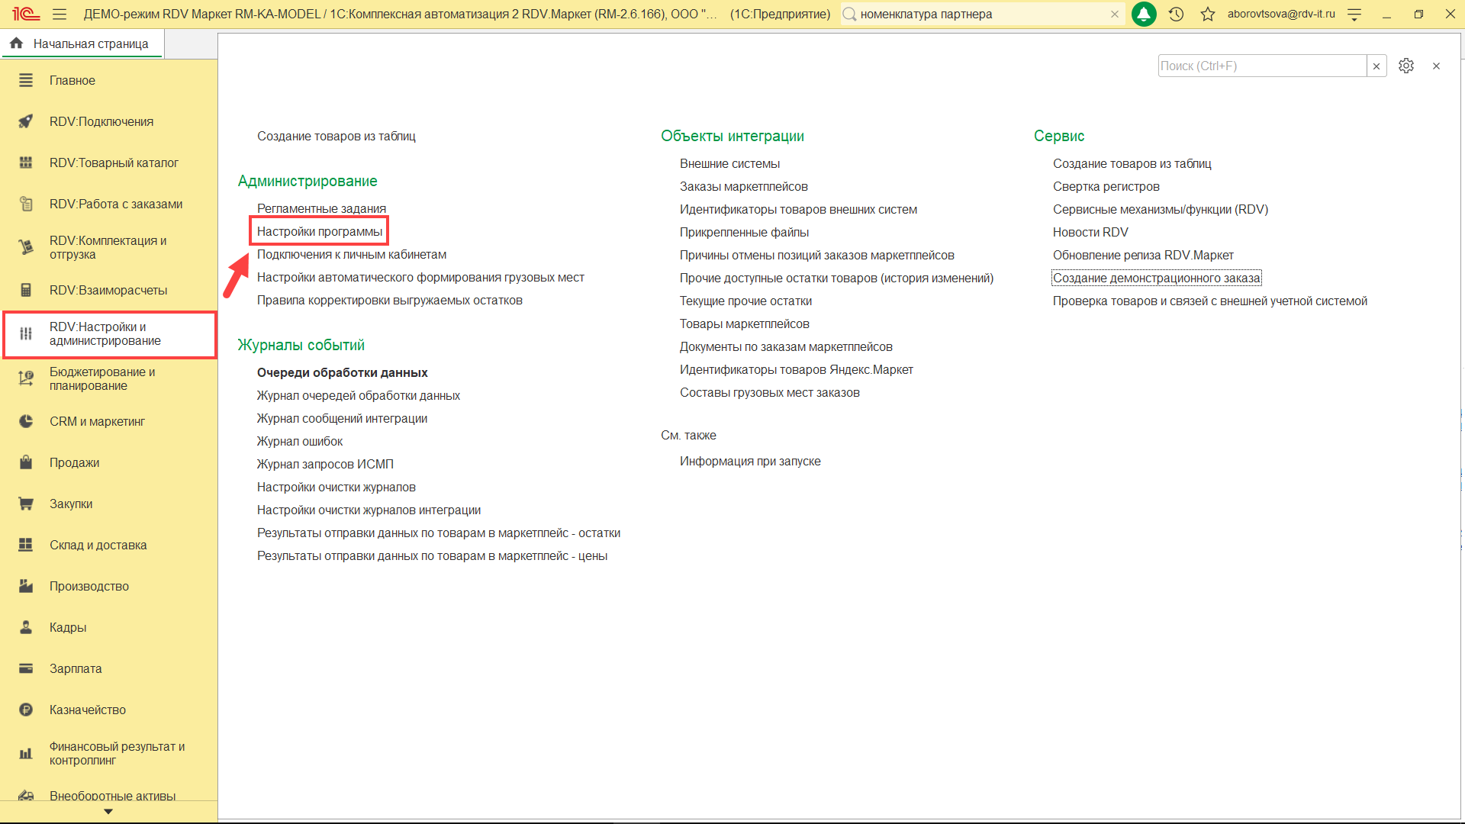The image size is (1465, 824).
Task: Open the service settings dropdown in title bar
Action: point(1354,14)
